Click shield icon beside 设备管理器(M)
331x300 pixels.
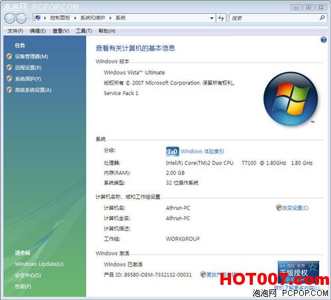[9, 56]
